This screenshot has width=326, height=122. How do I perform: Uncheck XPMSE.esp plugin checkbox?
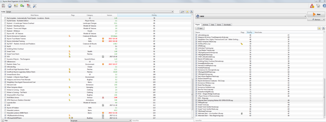pos(197,46)
